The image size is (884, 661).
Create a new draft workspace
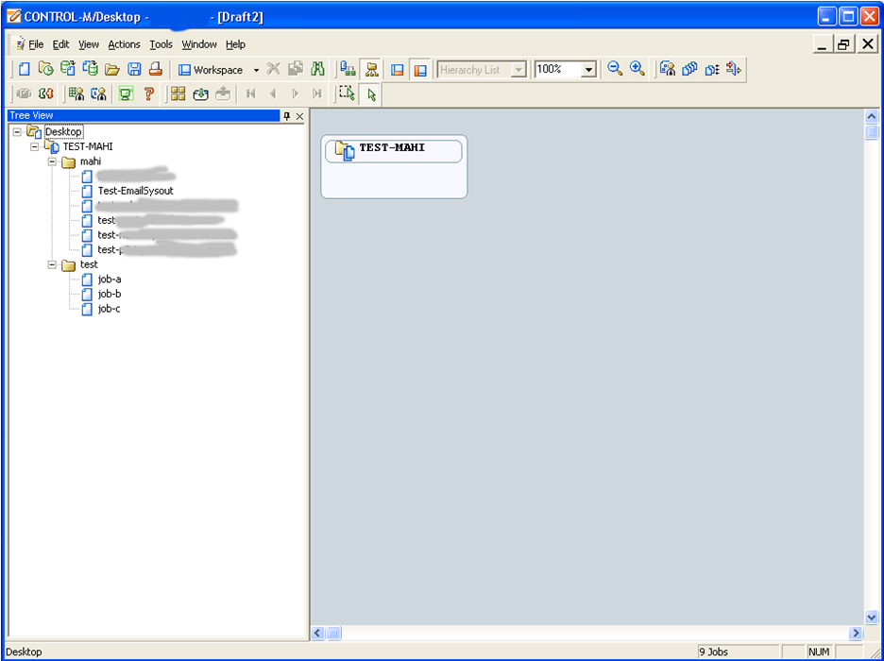coord(25,69)
